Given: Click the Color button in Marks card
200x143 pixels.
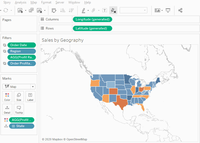Looking at the screenshot, I should click(7, 97).
